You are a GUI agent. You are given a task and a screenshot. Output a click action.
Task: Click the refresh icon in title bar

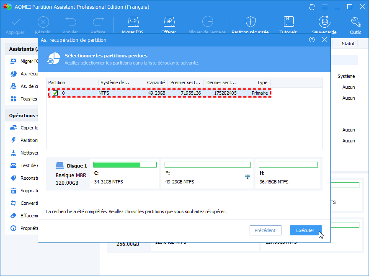312,7
